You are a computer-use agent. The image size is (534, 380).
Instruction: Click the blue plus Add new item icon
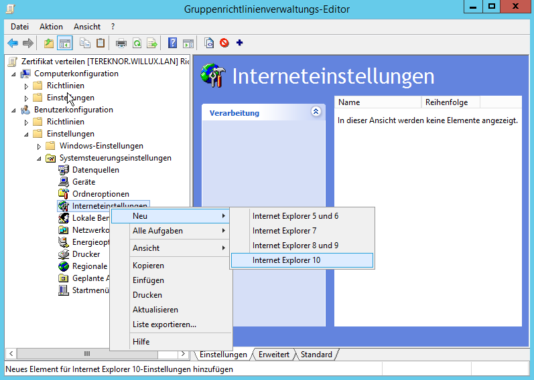[239, 43]
